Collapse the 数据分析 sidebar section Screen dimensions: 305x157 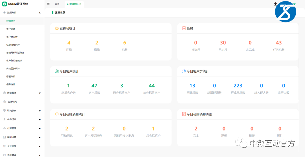40,13
